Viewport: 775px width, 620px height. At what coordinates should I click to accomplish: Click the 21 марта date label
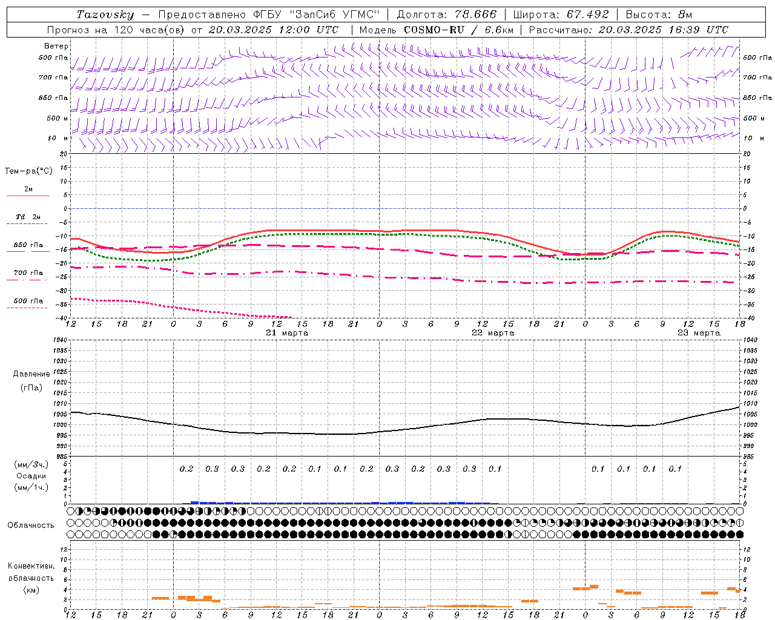pos(287,333)
